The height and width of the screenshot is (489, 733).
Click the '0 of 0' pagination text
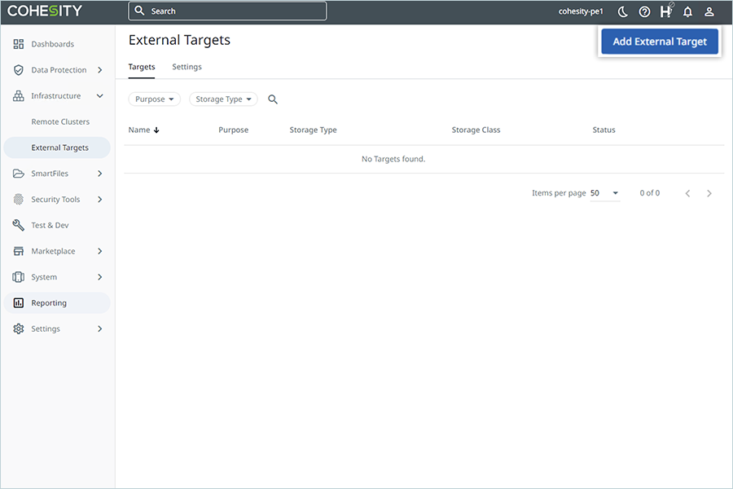pyautogui.click(x=650, y=193)
